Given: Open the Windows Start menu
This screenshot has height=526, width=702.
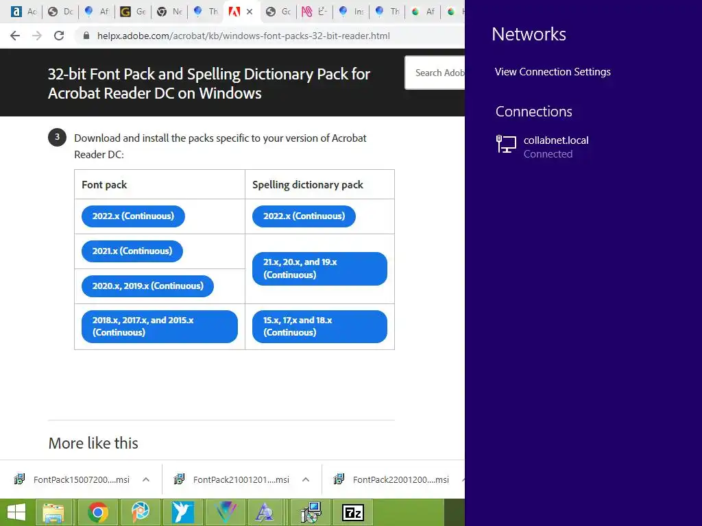Looking at the screenshot, I should click(x=16, y=512).
